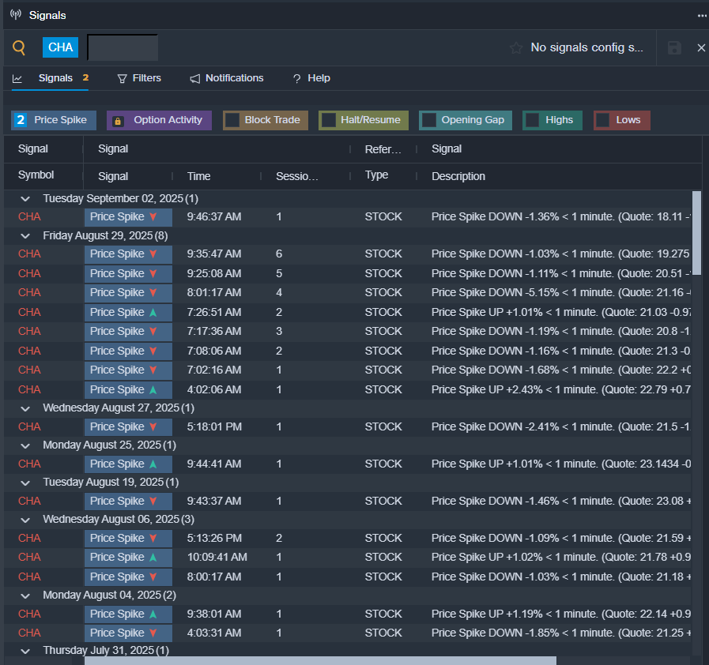
Task: Click the down arrow on 9:35:47 AM Price Spike
Action: (153, 254)
